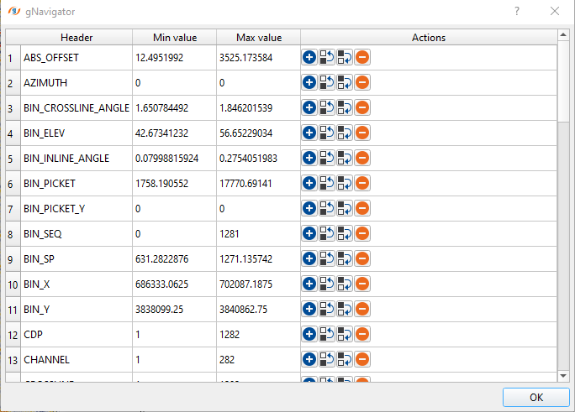Move CDP row down

pyautogui.click(x=345, y=334)
